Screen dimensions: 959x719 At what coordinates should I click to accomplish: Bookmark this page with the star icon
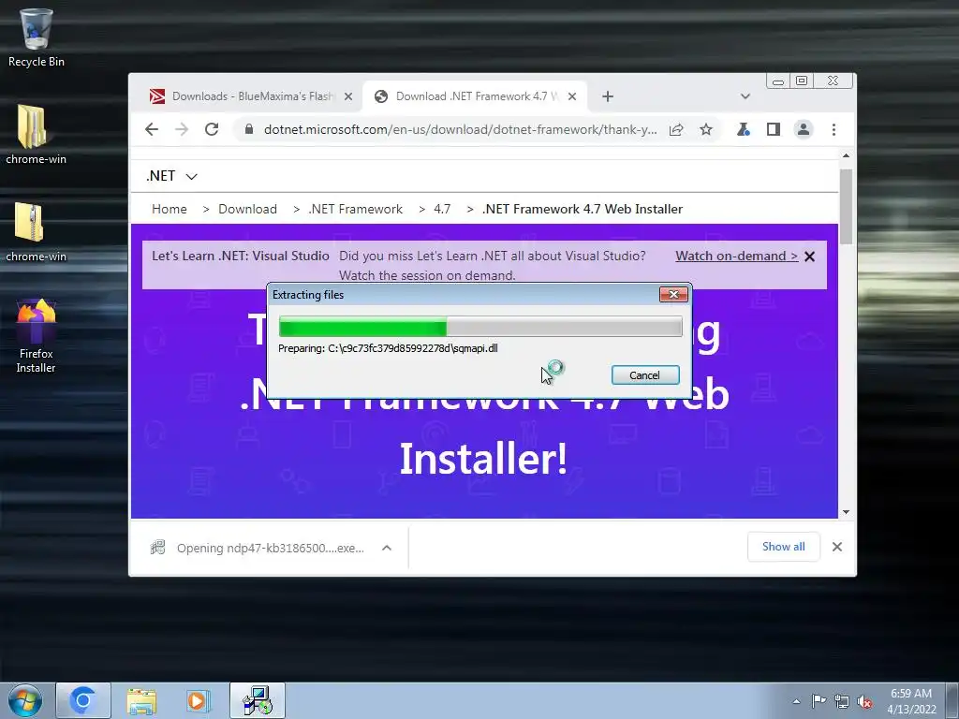point(706,129)
